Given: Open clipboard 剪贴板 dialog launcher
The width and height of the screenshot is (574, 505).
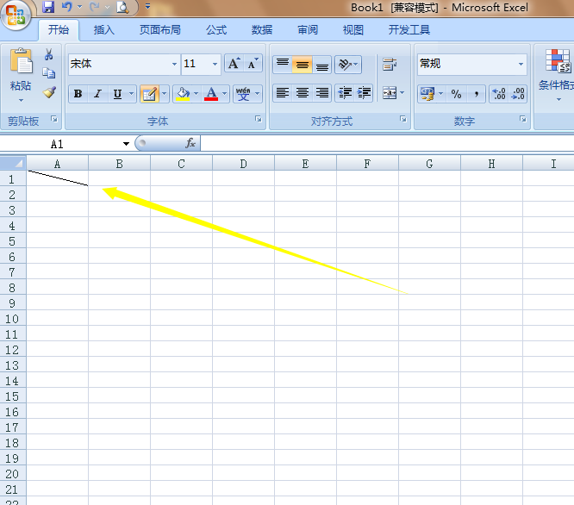Looking at the screenshot, I should click(x=53, y=119).
